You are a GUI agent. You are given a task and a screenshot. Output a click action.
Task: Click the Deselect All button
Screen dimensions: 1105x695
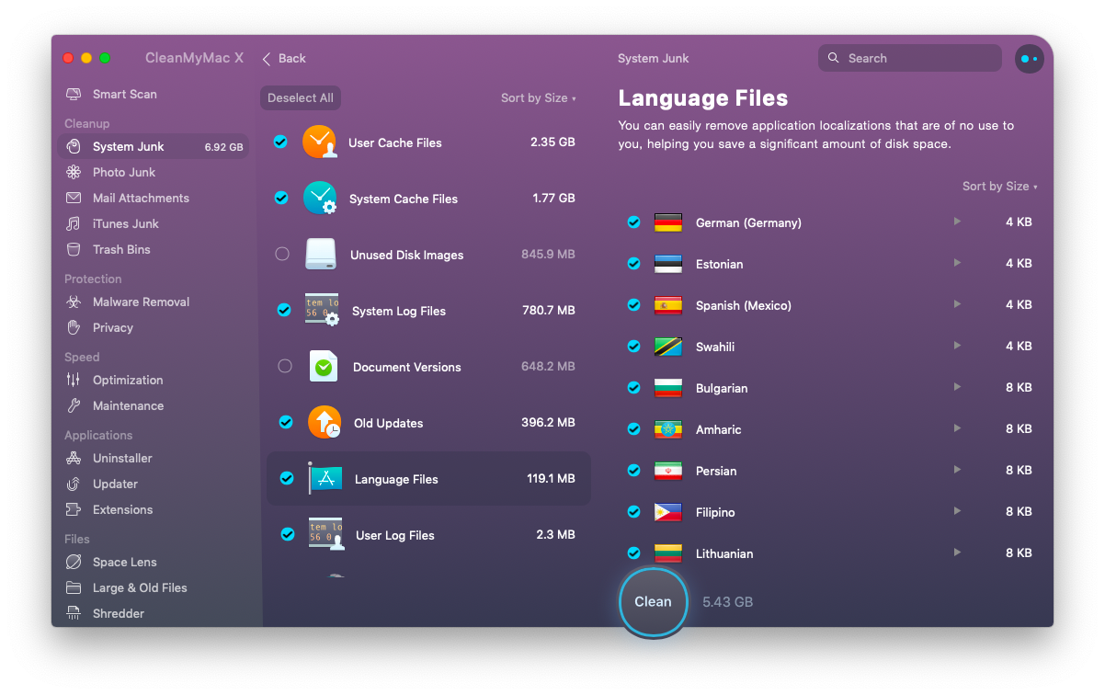301,98
